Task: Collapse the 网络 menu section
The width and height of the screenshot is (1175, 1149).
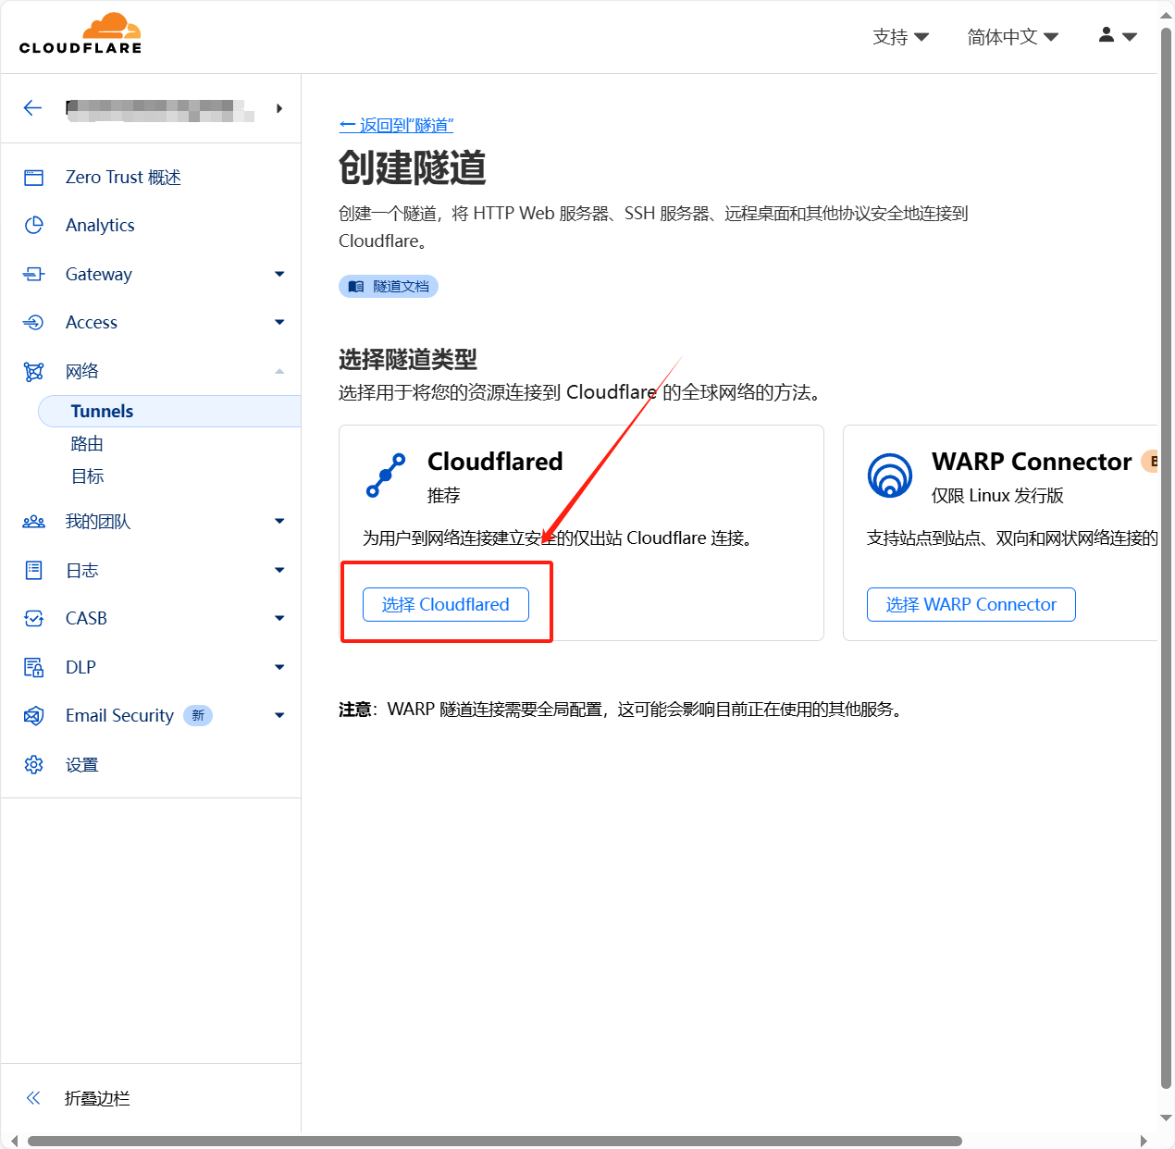Action: pos(279,371)
